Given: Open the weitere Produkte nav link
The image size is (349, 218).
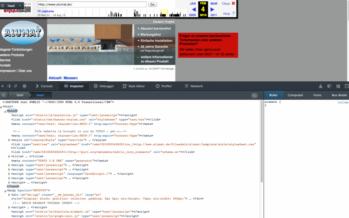Looking at the screenshot, I should 12,55.
